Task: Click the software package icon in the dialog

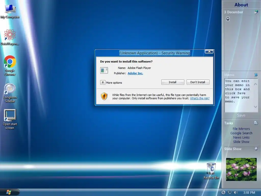Action: 104,70
